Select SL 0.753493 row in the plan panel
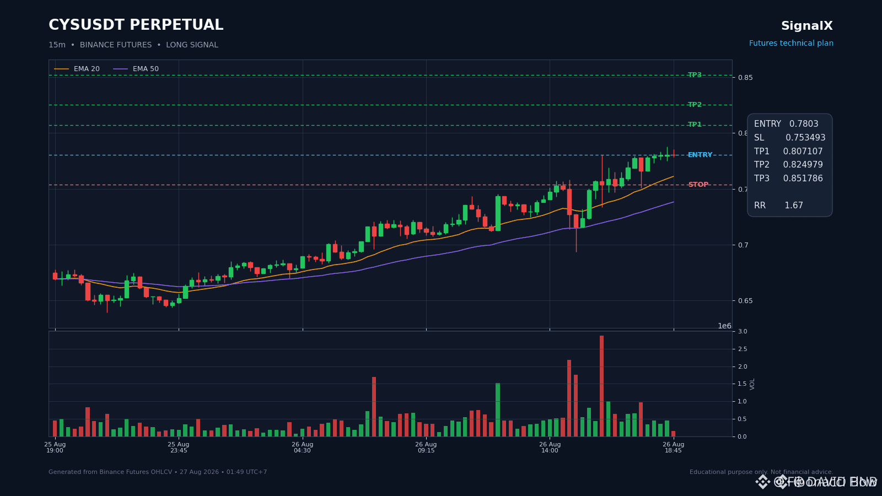Screen dimensions: 882x496 (790, 138)
